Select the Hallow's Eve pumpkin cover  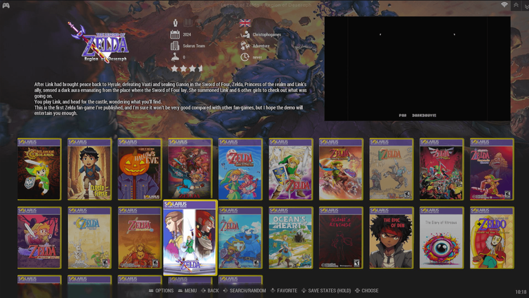(140, 169)
